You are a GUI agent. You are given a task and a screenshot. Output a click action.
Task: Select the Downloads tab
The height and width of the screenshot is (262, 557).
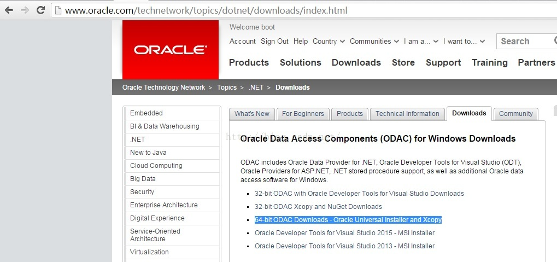(x=469, y=113)
